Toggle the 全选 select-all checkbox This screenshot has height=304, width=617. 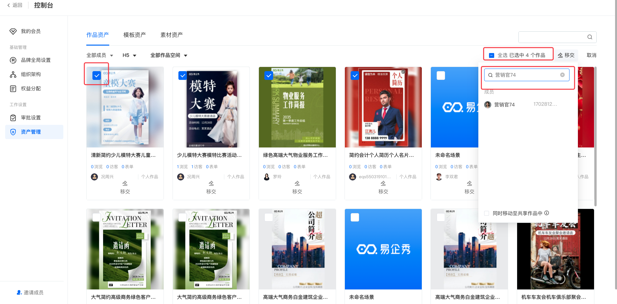492,55
